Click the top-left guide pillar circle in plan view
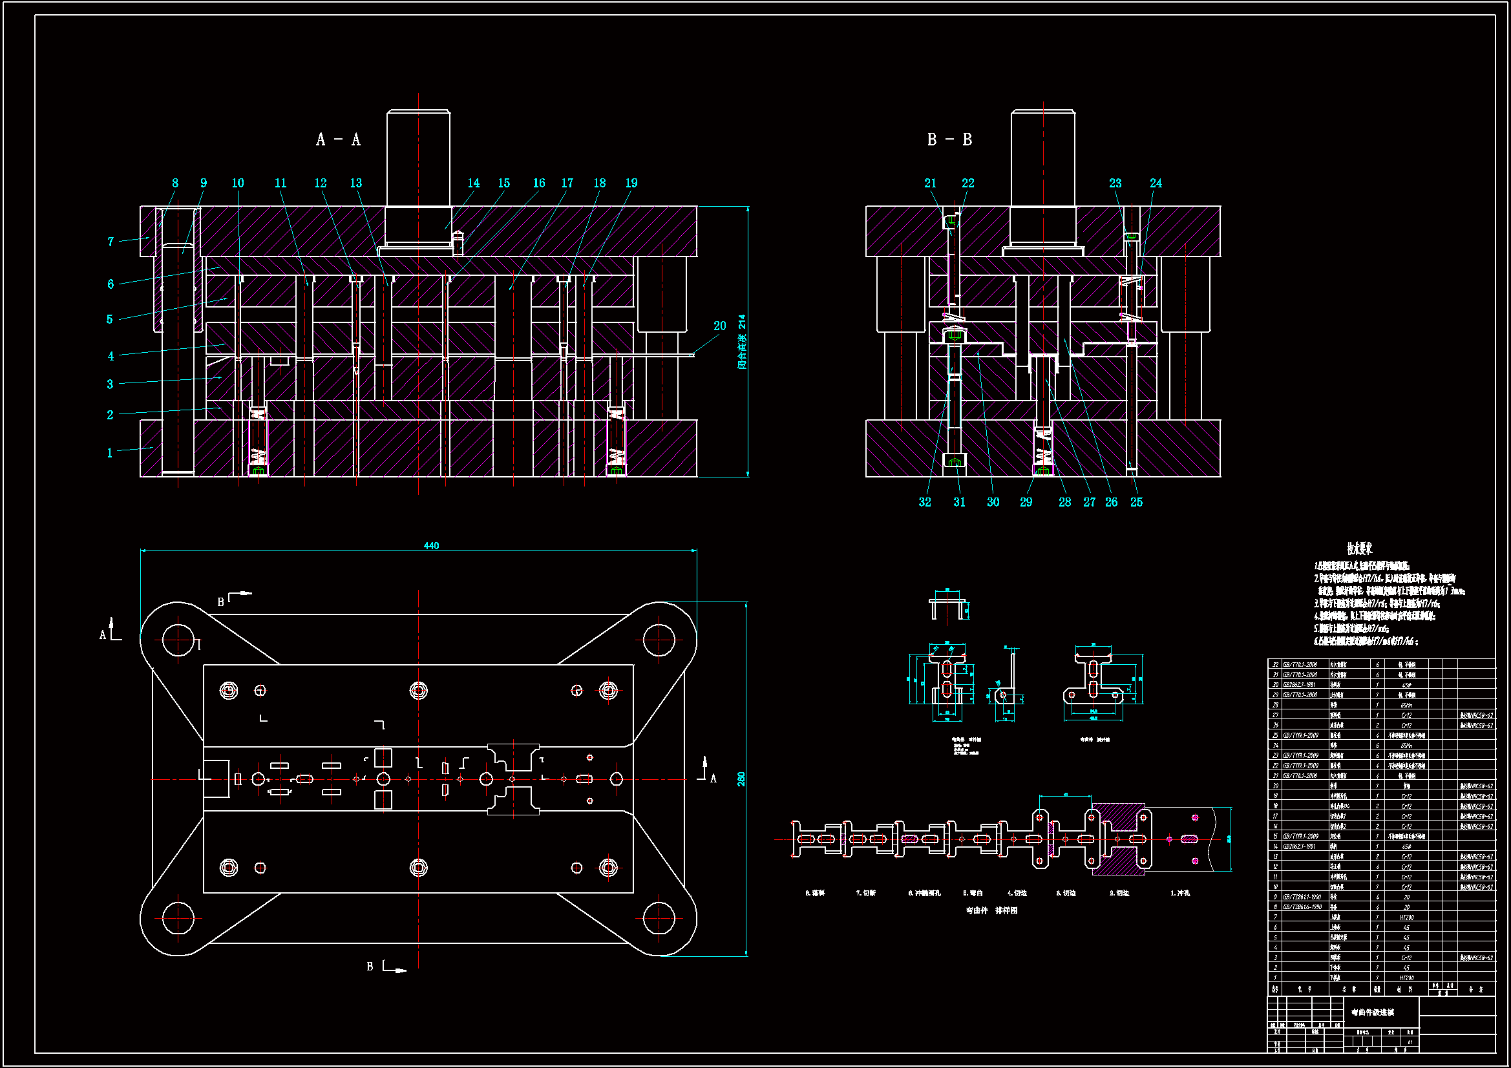 click(x=178, y=640)
